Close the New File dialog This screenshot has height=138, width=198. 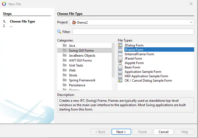click(191, 4)
